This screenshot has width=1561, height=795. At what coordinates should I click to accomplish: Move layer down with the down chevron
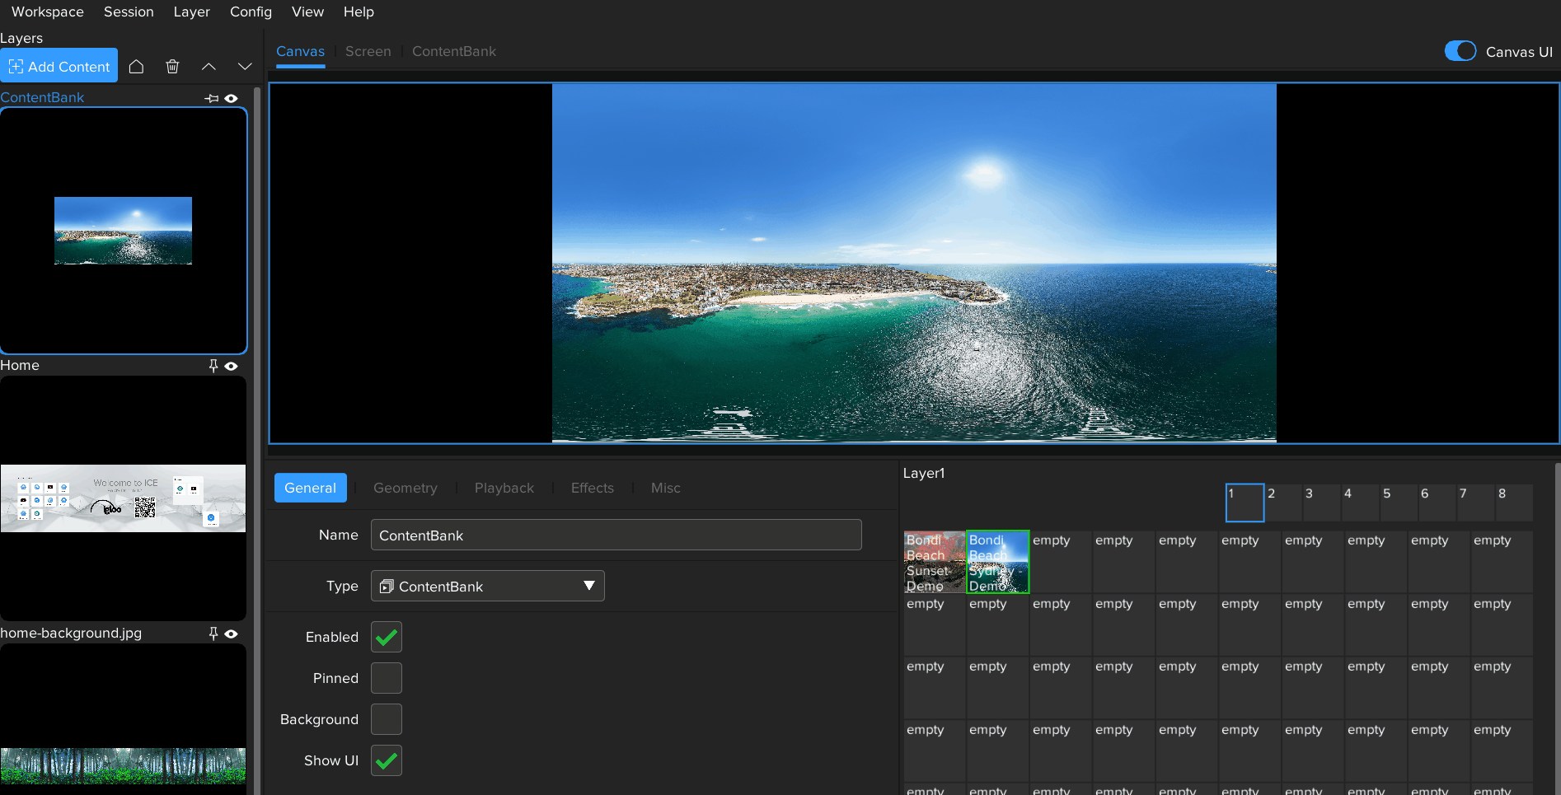point(245,67)
